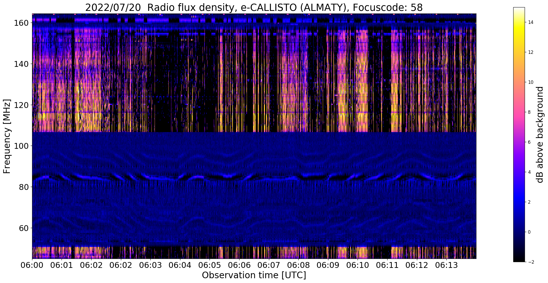Click the 100 frequency tick label
Image resolution: width=548 pixels, height=283 pixels.
tap(21, 146)
